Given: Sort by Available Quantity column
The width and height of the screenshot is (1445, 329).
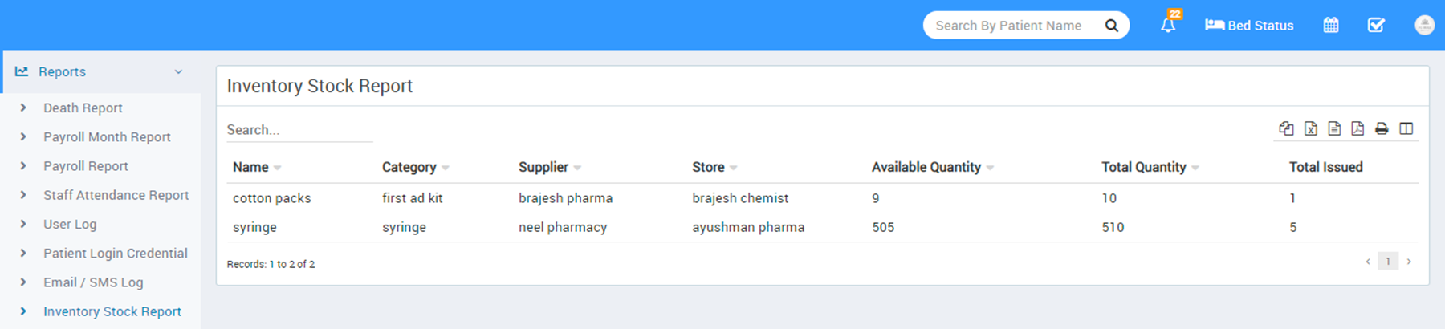Looking at the screenshot, I should click(x=926, y=167).
